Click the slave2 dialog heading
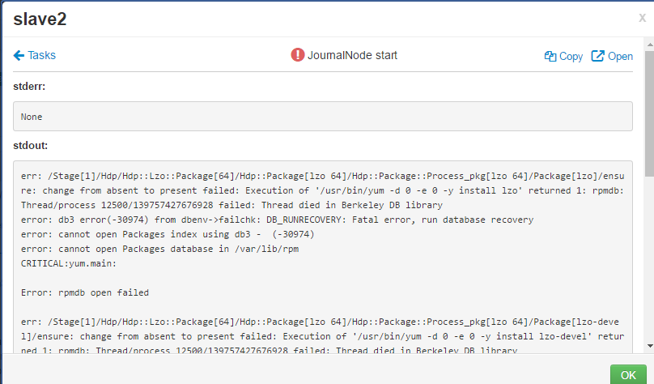654x384 pixels. click(x=40, y=19)
